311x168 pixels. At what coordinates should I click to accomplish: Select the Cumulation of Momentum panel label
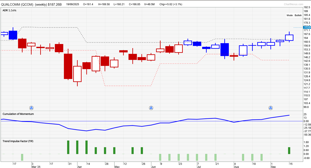point(18,114)
